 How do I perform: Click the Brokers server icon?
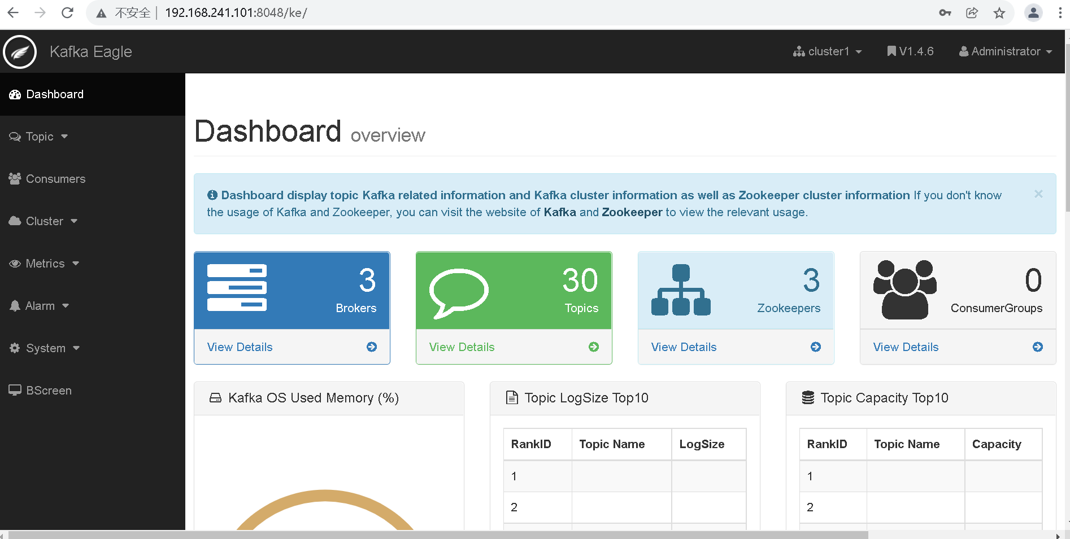coord(237,288)
